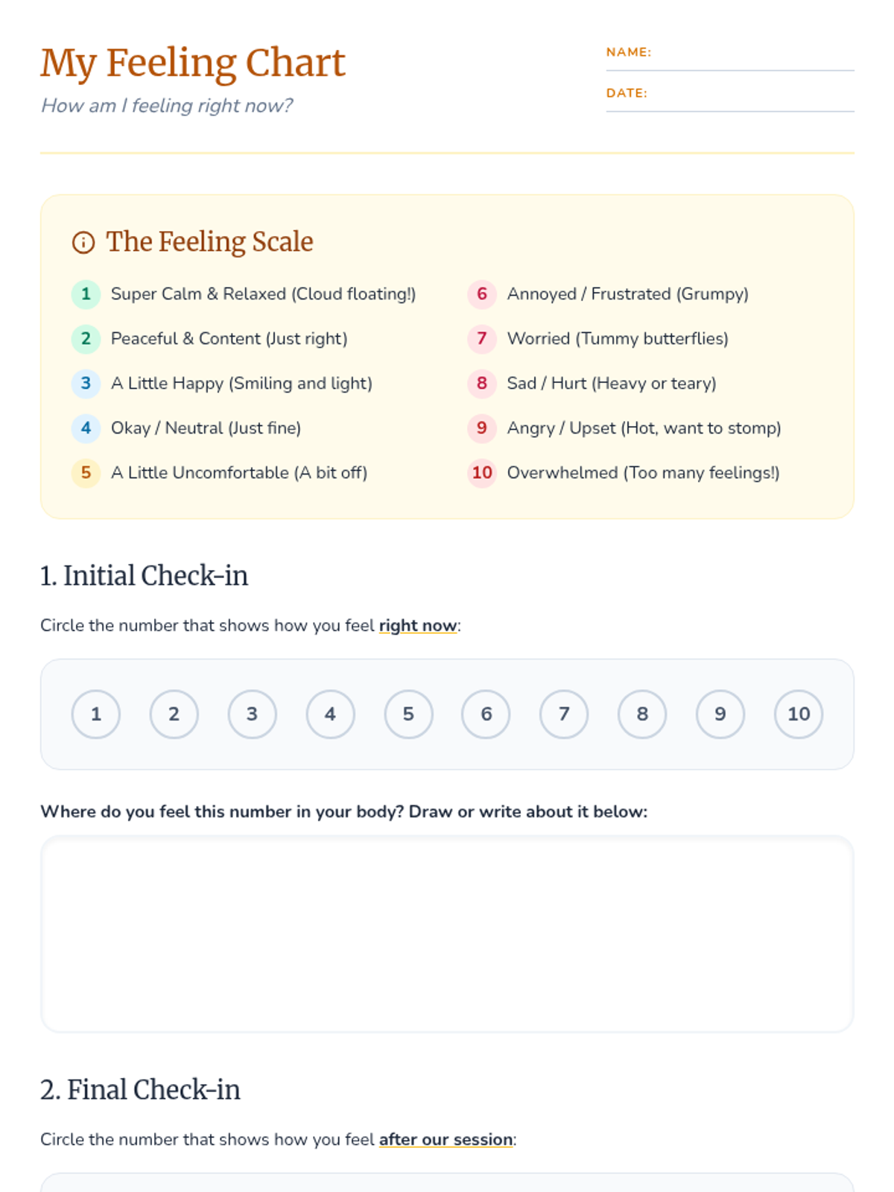Screen dimensions: 894x1192
Task: Click the underlined "after our session" text
Action: click(446, 1140)
